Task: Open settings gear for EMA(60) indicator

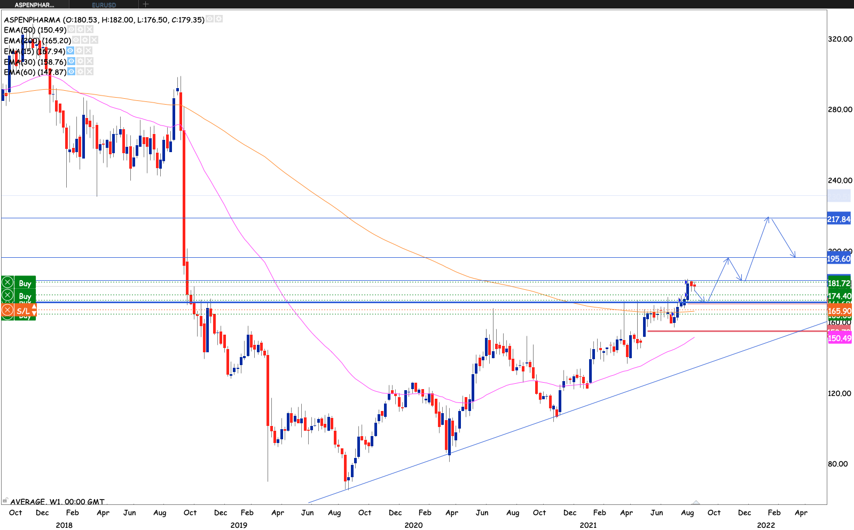Action: [81, 72]
